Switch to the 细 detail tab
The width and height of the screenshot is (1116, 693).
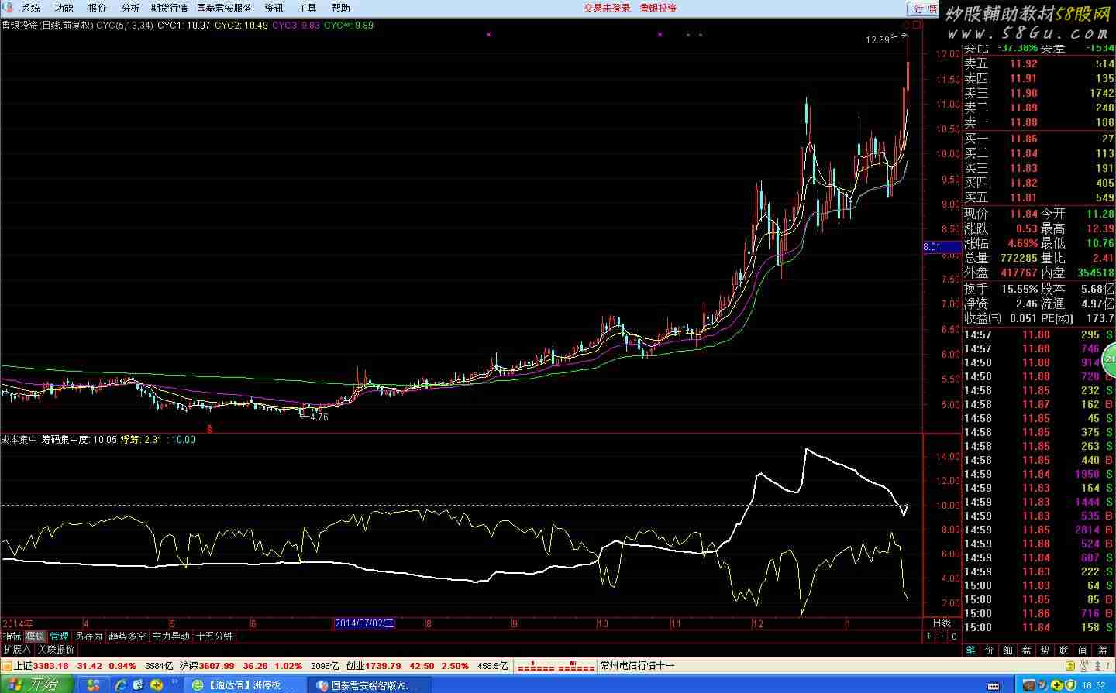tap(1008, 650)
